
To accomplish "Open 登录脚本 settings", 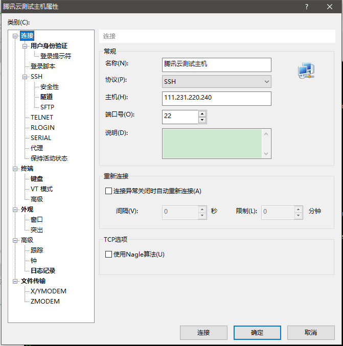I will (43, 66).
